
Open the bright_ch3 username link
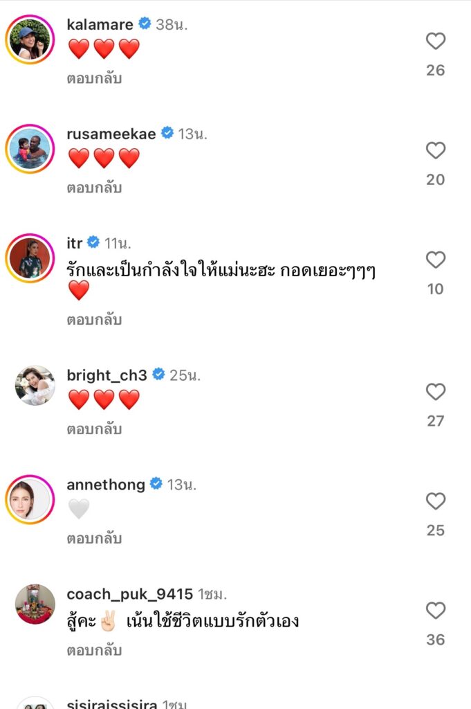[x=107, y=375]
